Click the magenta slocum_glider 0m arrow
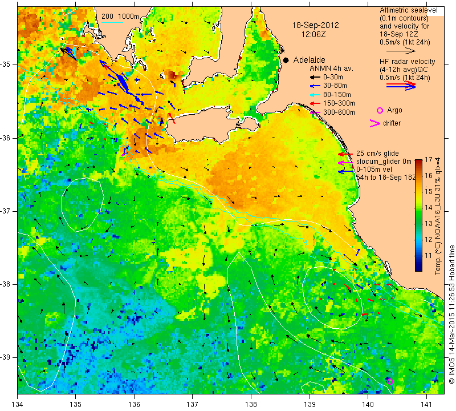 (345, 163)
